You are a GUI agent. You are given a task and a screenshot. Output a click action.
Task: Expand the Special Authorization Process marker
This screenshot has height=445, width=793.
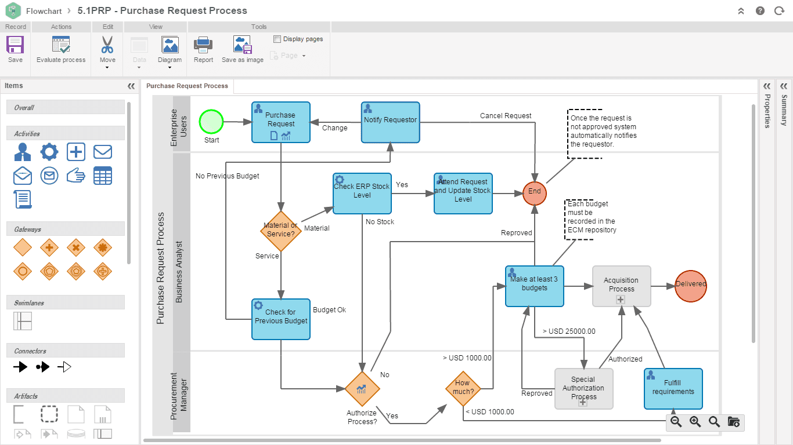(583, 402)
